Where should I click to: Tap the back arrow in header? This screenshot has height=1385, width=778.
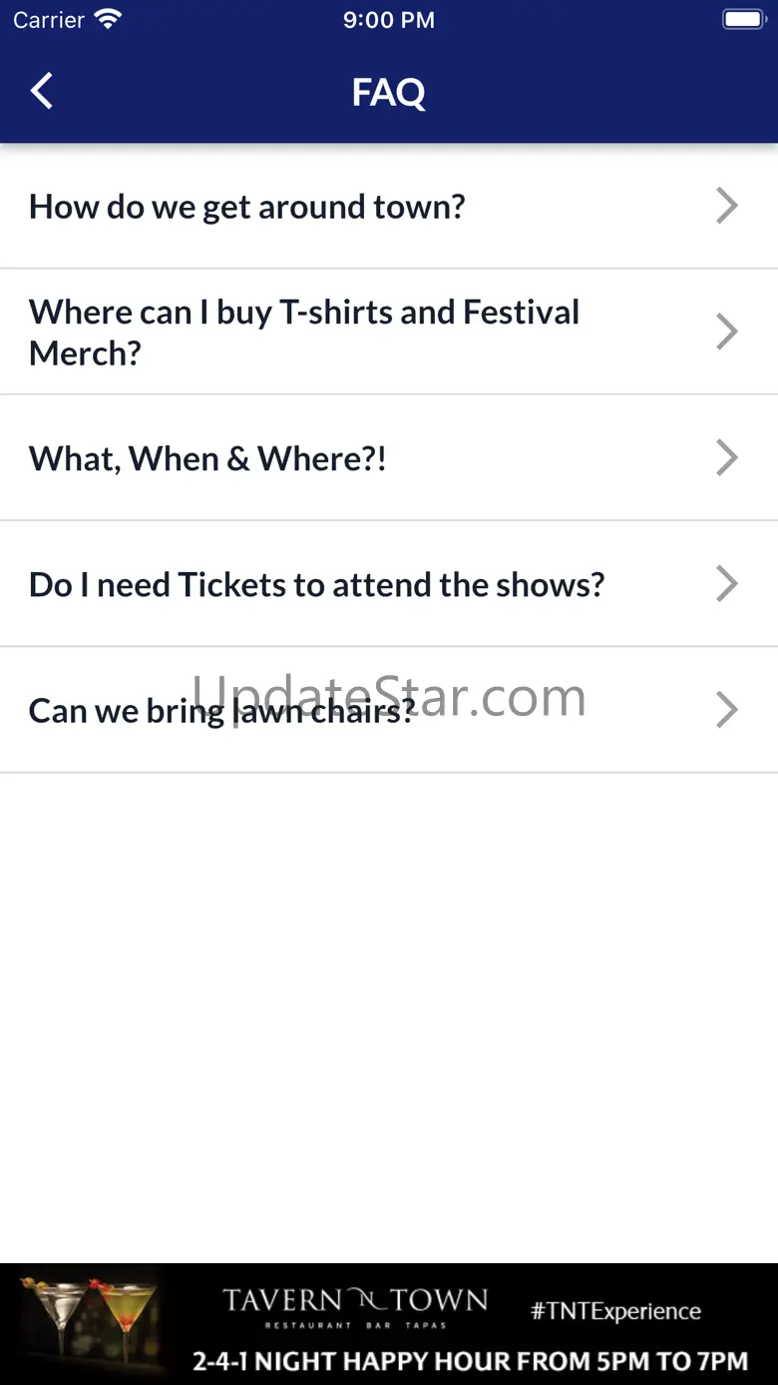[x=41, y=92]
